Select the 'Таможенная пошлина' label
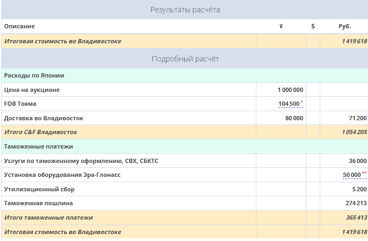Viewport: 368px width, 241px height. point(38,203)
